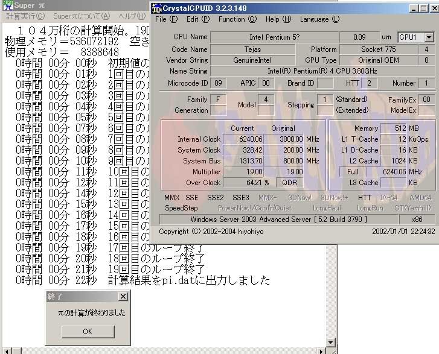Click the Internal Clock original value '3800.00'
The height and width of the screenshot is (354, 439).
pyautogui.click(x=283, y=139)
